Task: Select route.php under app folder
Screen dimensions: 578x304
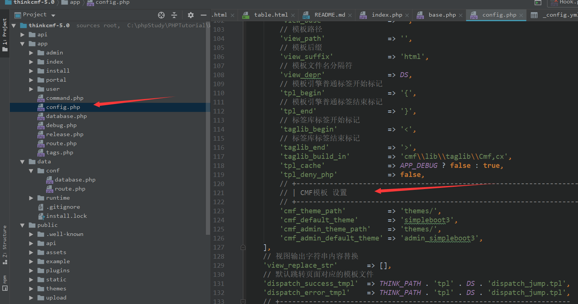Action: (61, 144)
